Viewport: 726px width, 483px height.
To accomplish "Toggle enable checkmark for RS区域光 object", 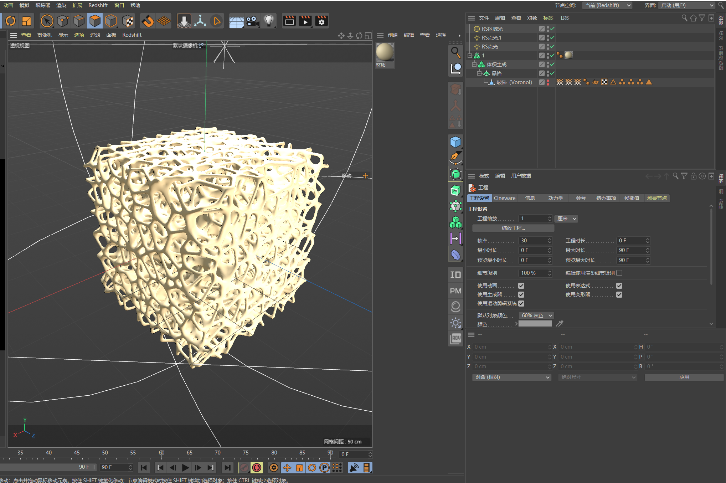I will 552,29.
